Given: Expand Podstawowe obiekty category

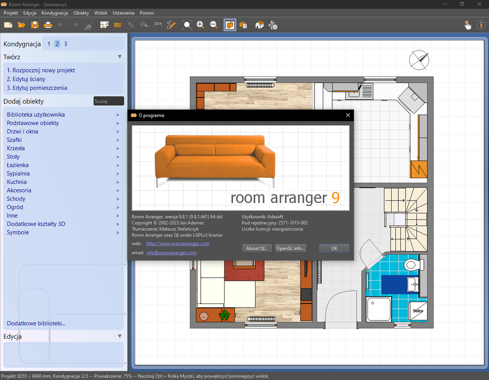Looking at the screenshot, I should [63, 123].
